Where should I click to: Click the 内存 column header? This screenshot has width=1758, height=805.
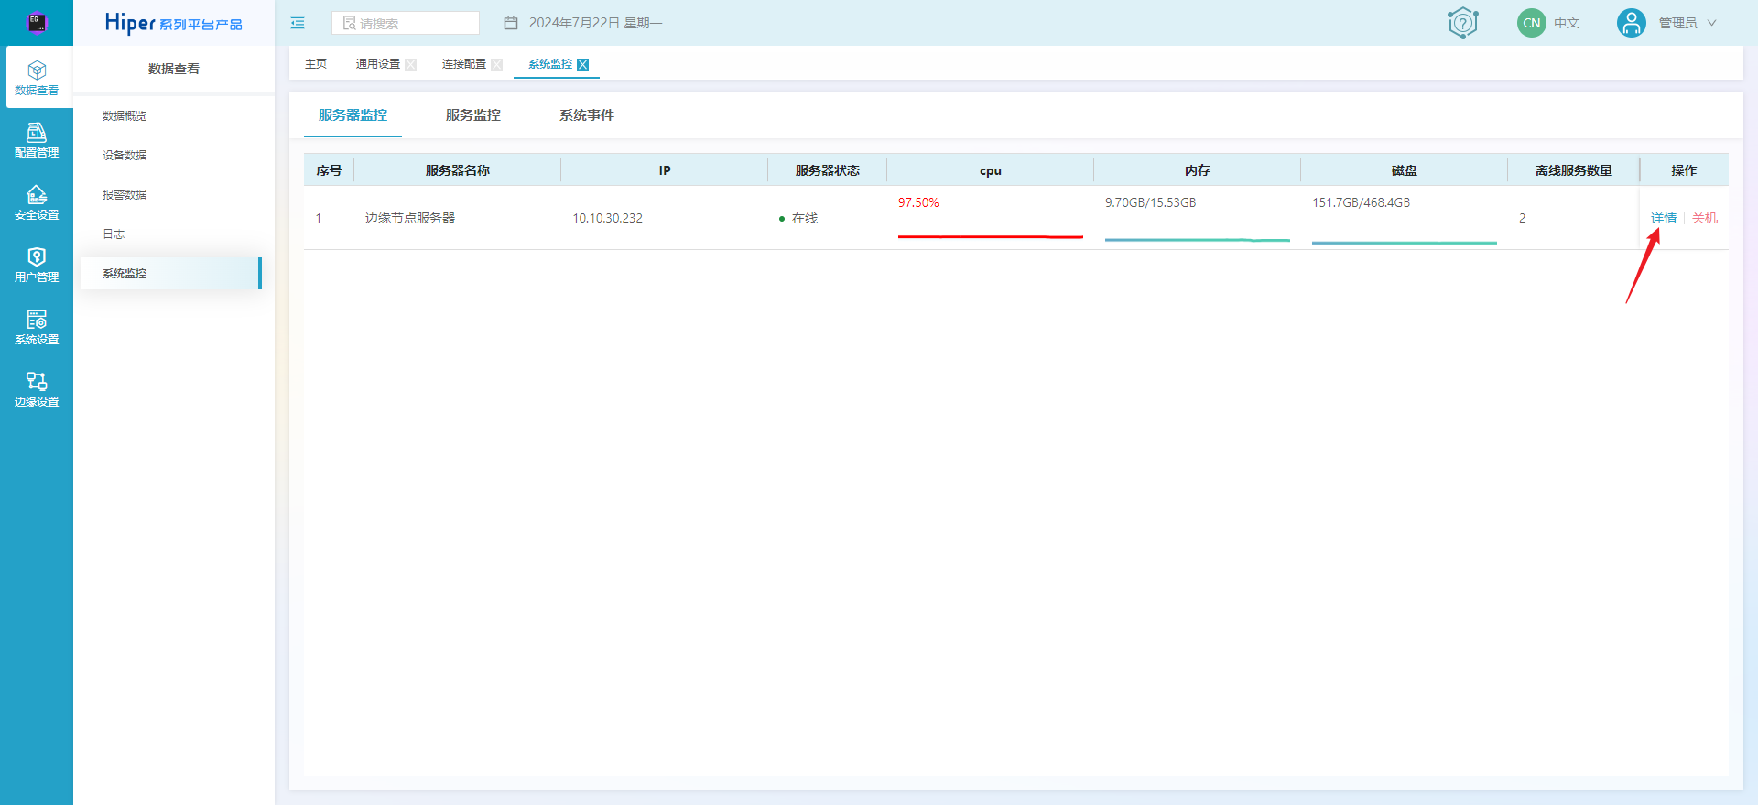[x=1198, y=170]
